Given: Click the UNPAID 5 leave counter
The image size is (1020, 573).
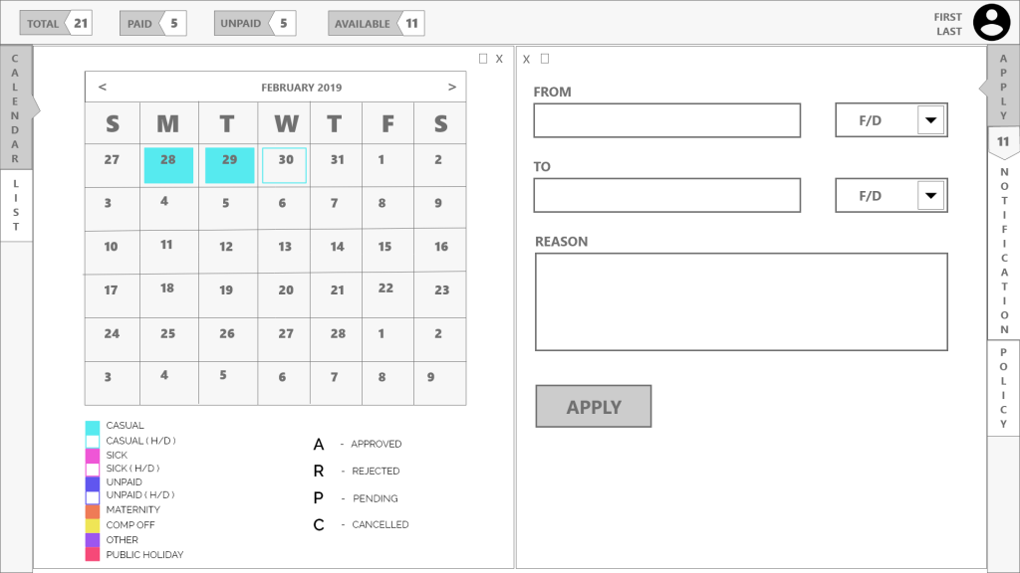Looking at the screenshot, I should tap(255, 24).
